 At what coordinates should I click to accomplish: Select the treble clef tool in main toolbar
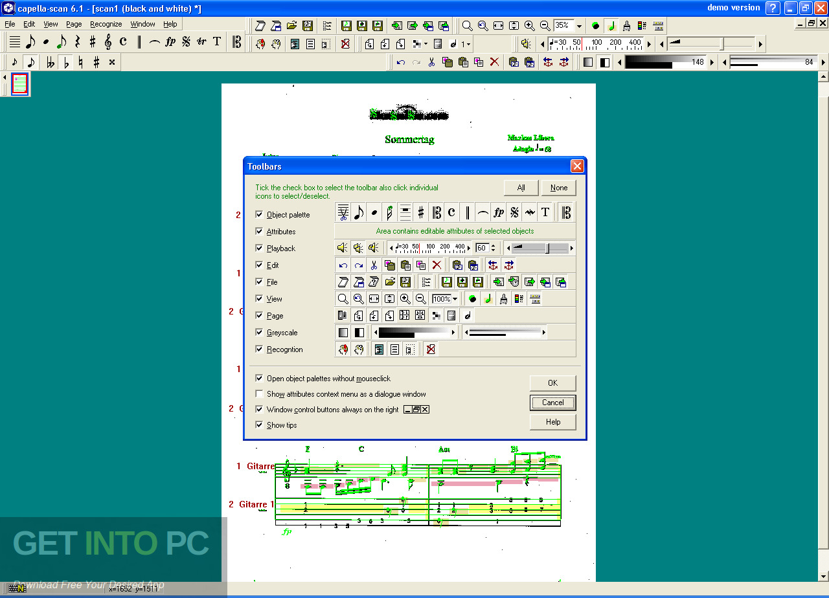pyautogui.click(x=108, y=42)
